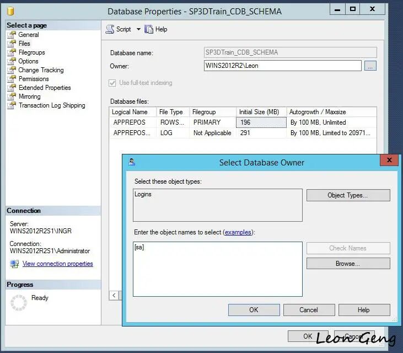
Task: Click the Initial Size (MB) column header
Action: point(261,112)
